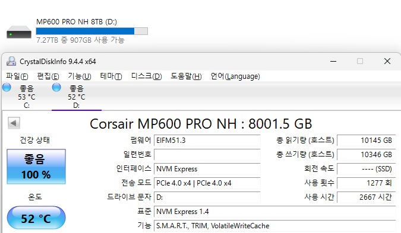Open the 언어(Language) menu
Viewport: 401px width, 233px height.
point(235,76)
